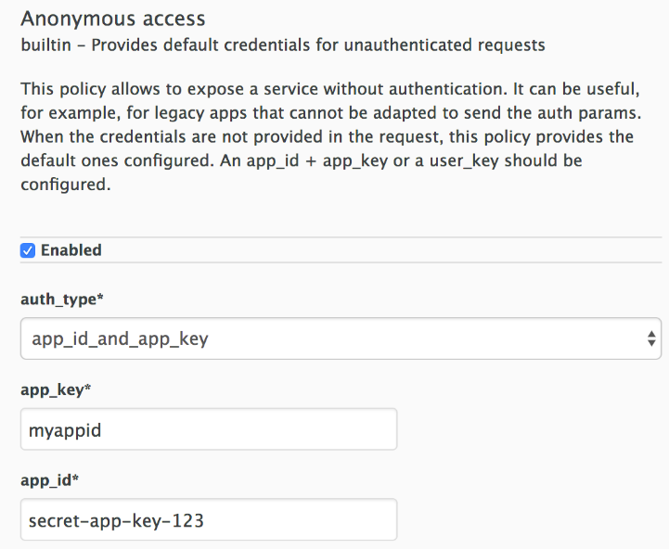669x549 pixels.
Task: Uncheck the Enabled checkbox
Action: point(28,250)
